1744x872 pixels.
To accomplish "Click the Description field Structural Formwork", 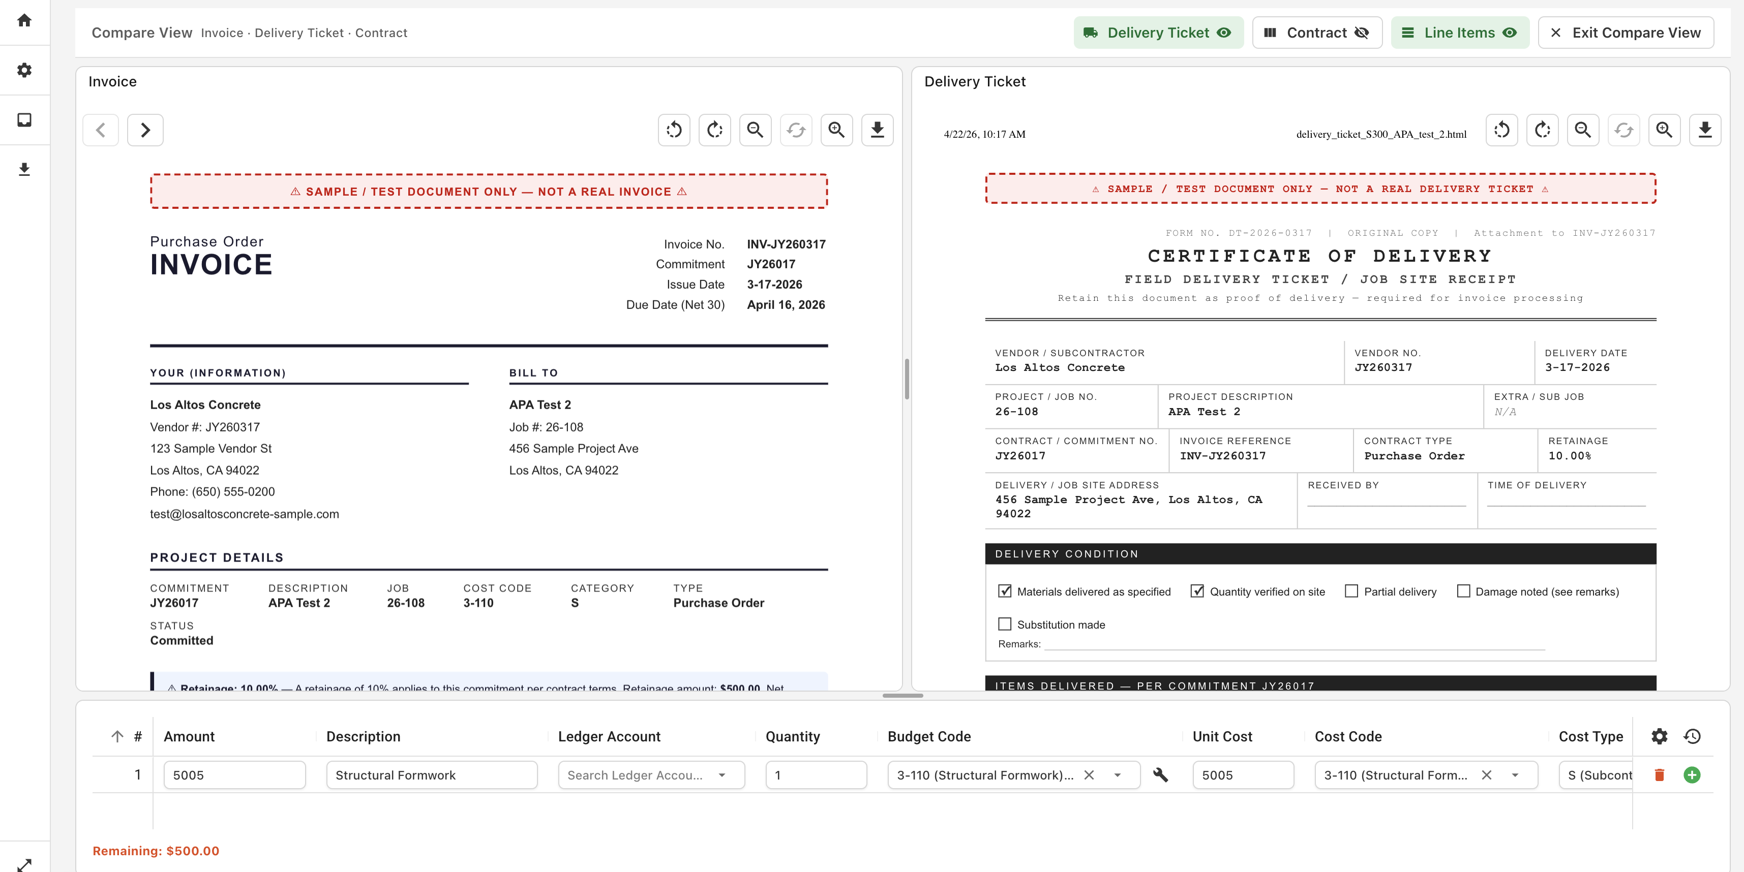I will click(431, 775).
